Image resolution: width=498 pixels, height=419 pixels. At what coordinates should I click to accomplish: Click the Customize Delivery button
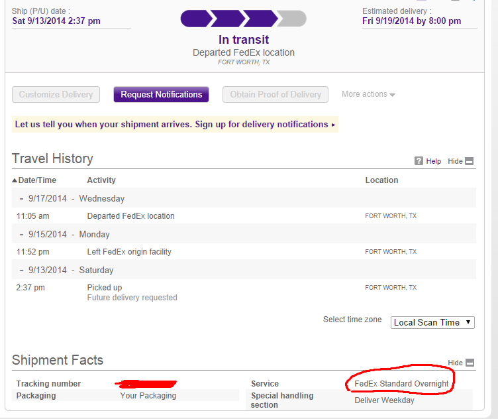point(56,94)
